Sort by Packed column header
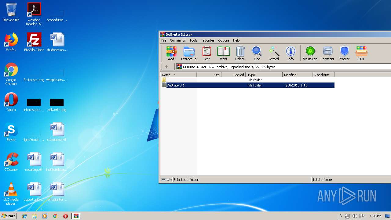This screenshot has width=391, height=220. (x=233, y=75)
